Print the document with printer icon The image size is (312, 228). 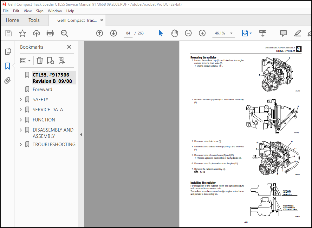click(x=50, y=33)
